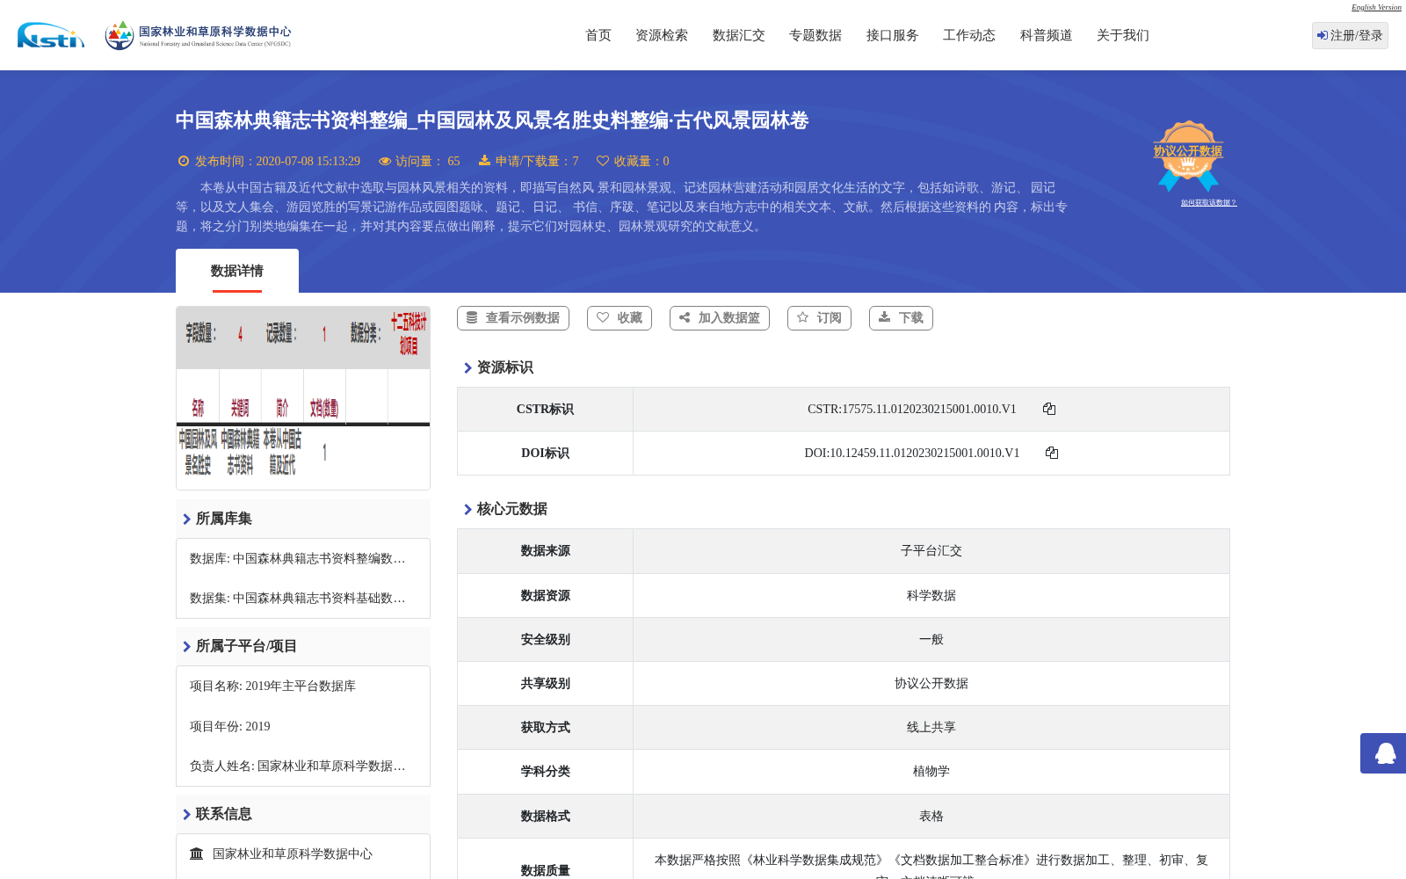Go to 科普频道 page
Image resolution: width=1406 pixels, height=879 pixels.
[1047, 35]
